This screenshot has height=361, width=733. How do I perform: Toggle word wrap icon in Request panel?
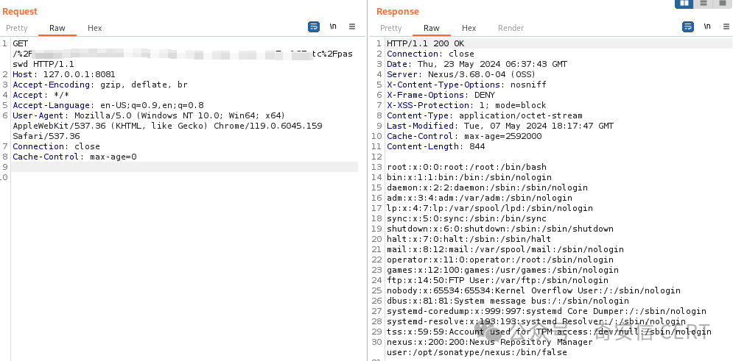click(314, 27)
